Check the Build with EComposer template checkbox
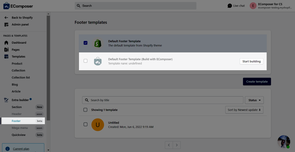295x152 pixels. 85,61
